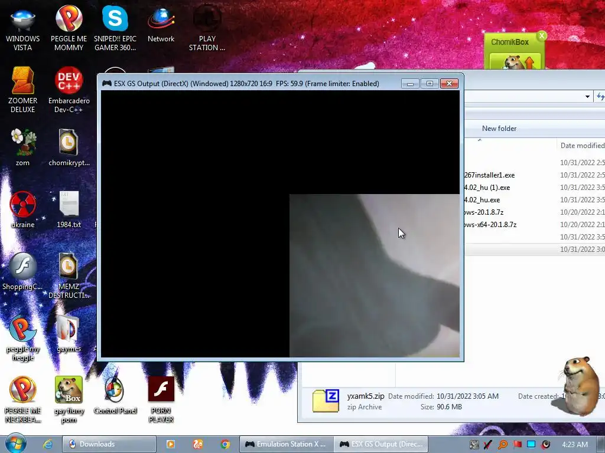Screen dimensions: 605x453
Task: Close the ESX GS Output window
Action: (x=449, y=84)
